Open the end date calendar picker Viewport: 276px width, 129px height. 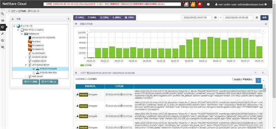click(x=257, y=18)
